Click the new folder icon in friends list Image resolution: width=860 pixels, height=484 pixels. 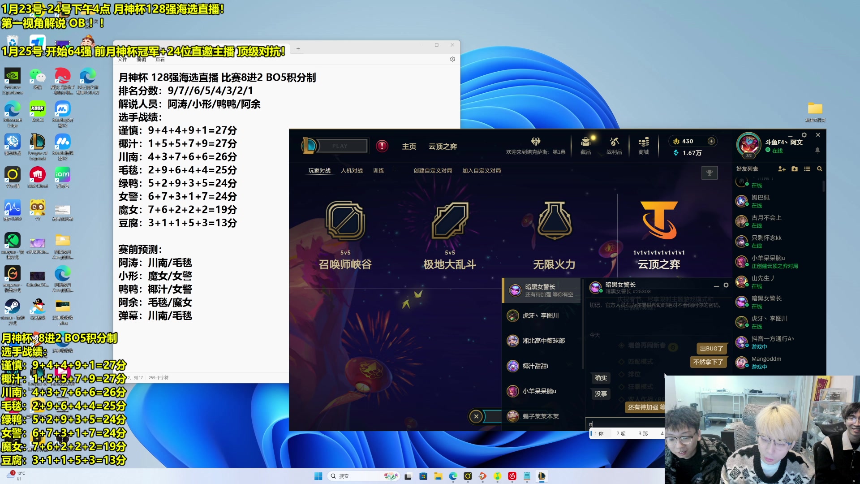click(x=794, y=169)
